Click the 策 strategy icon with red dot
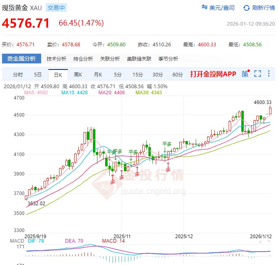Image resolution: width=278 pixels, height=265 pixels. [x=245, y=74]
